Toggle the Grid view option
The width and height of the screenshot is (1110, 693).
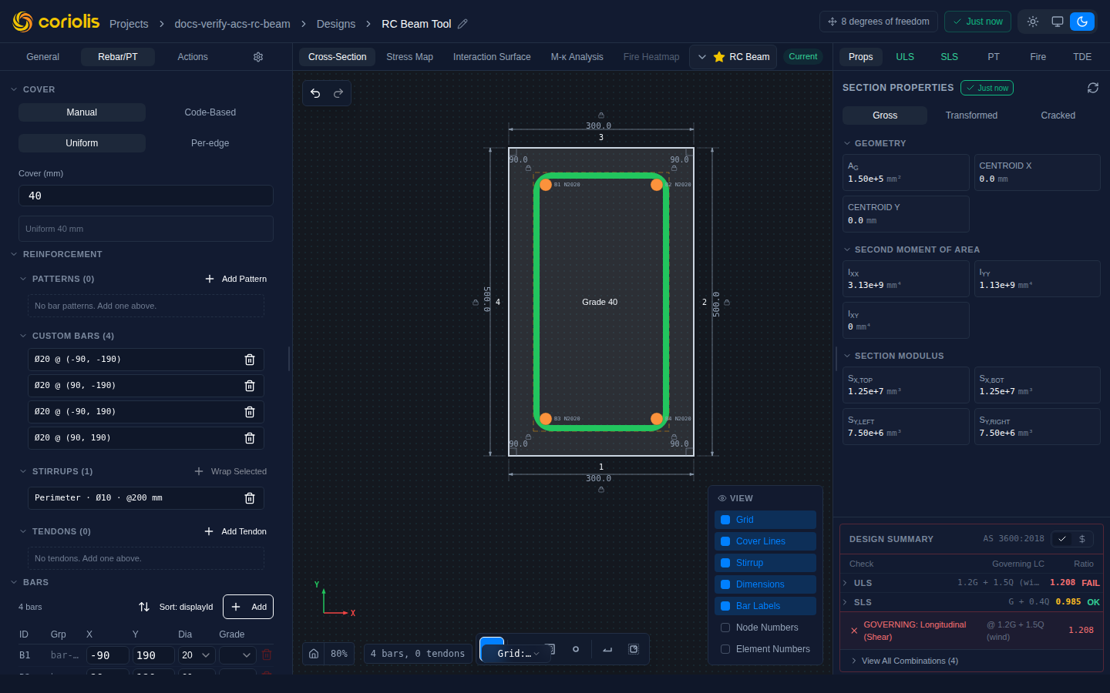(x=765, y=520)
